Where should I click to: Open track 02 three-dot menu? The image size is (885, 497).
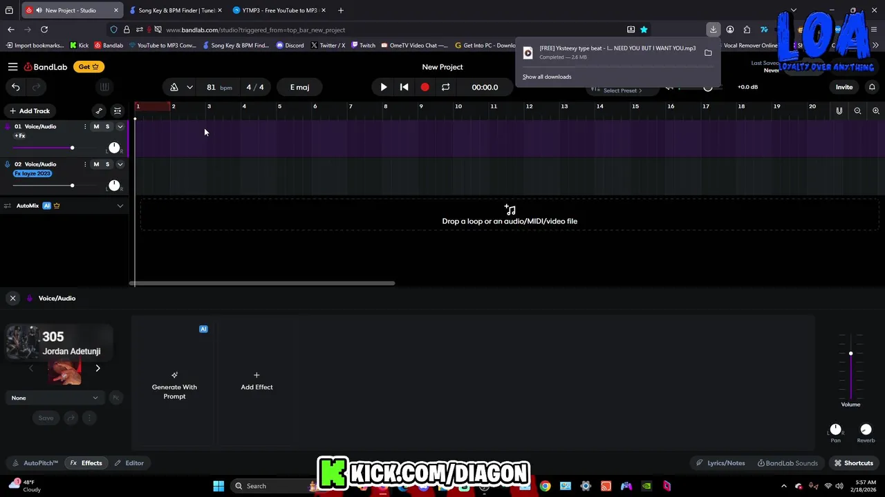point(85,164)
